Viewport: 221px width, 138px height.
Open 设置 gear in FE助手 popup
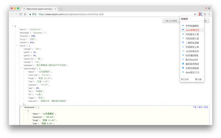[198, 79]
